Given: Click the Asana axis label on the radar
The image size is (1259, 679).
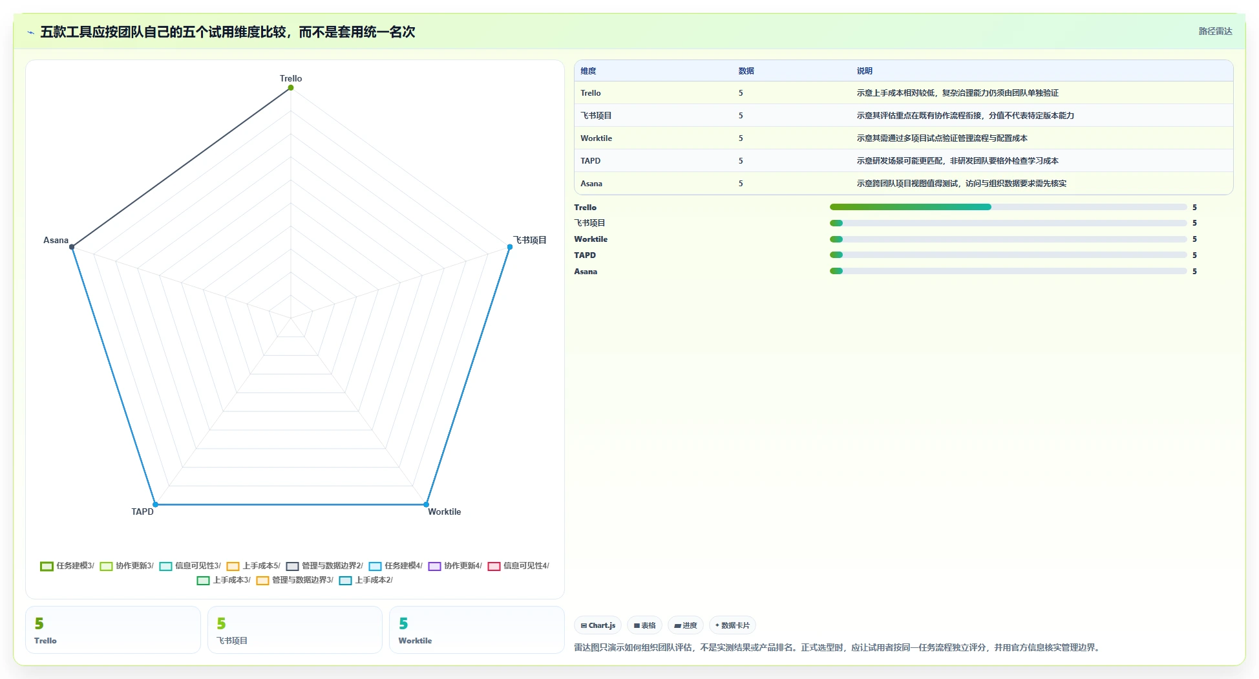Looking at the screenshot, I should click(56, 240).
